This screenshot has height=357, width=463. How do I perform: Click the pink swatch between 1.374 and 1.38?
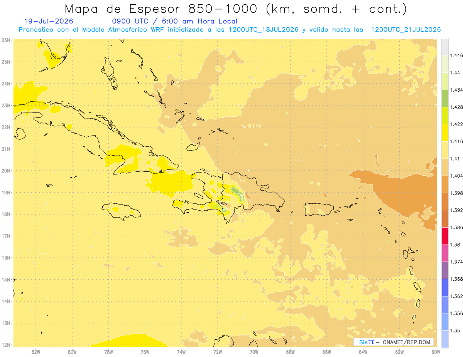coord(445,253)
